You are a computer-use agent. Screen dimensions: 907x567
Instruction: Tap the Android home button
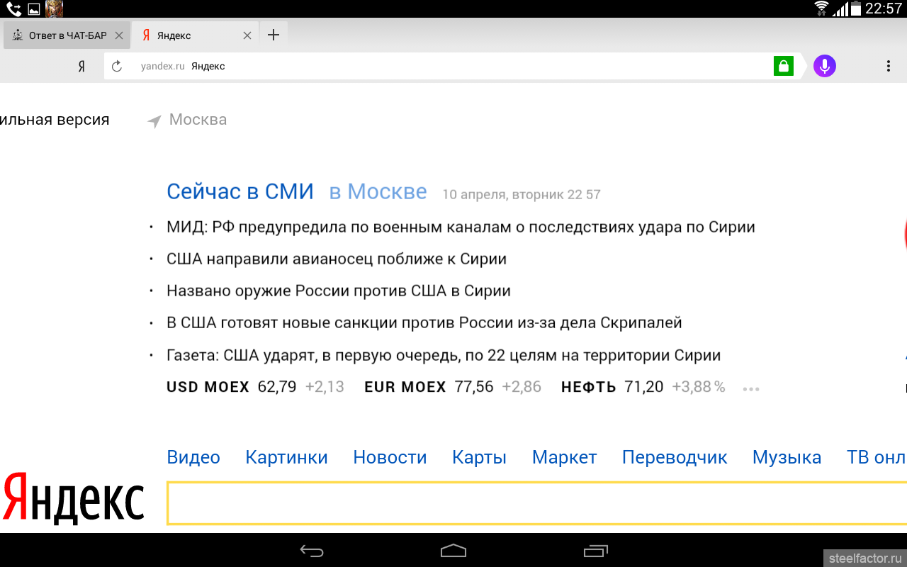pos(453,551)
